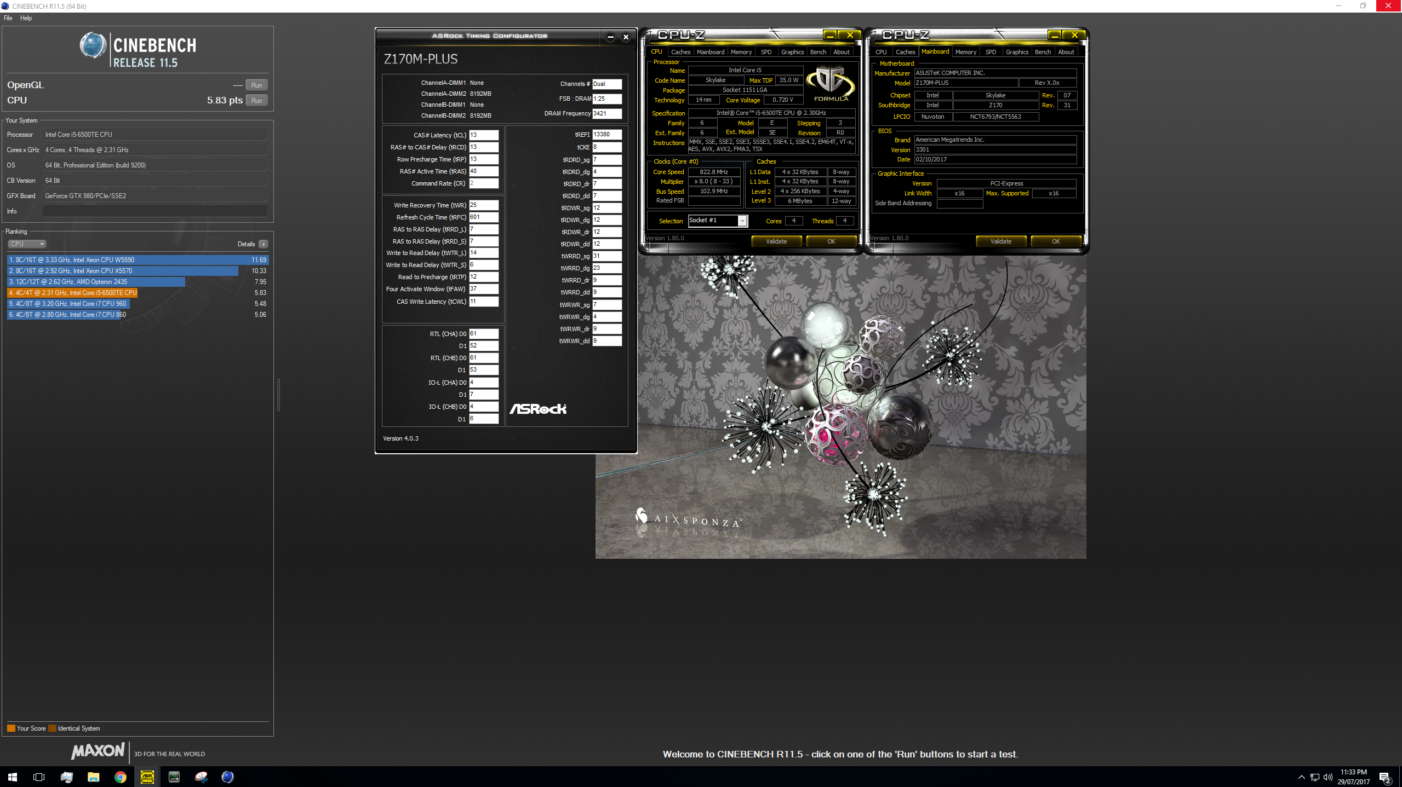Click OK in the left CPU-Z window
Screen dimensions: 1402x787
click(831, 241)
